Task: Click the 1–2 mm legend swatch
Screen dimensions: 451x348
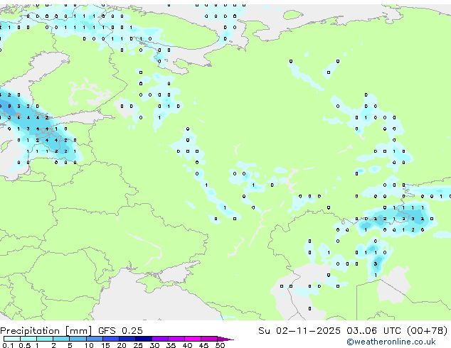Action: [45, 339]
